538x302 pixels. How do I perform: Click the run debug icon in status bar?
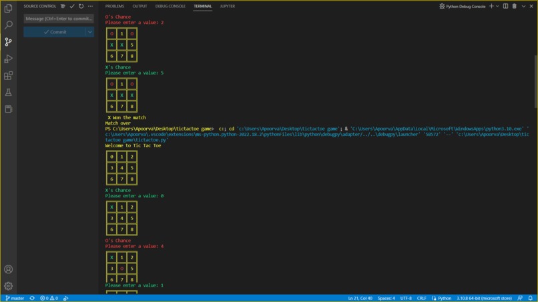tap(66, 298)
